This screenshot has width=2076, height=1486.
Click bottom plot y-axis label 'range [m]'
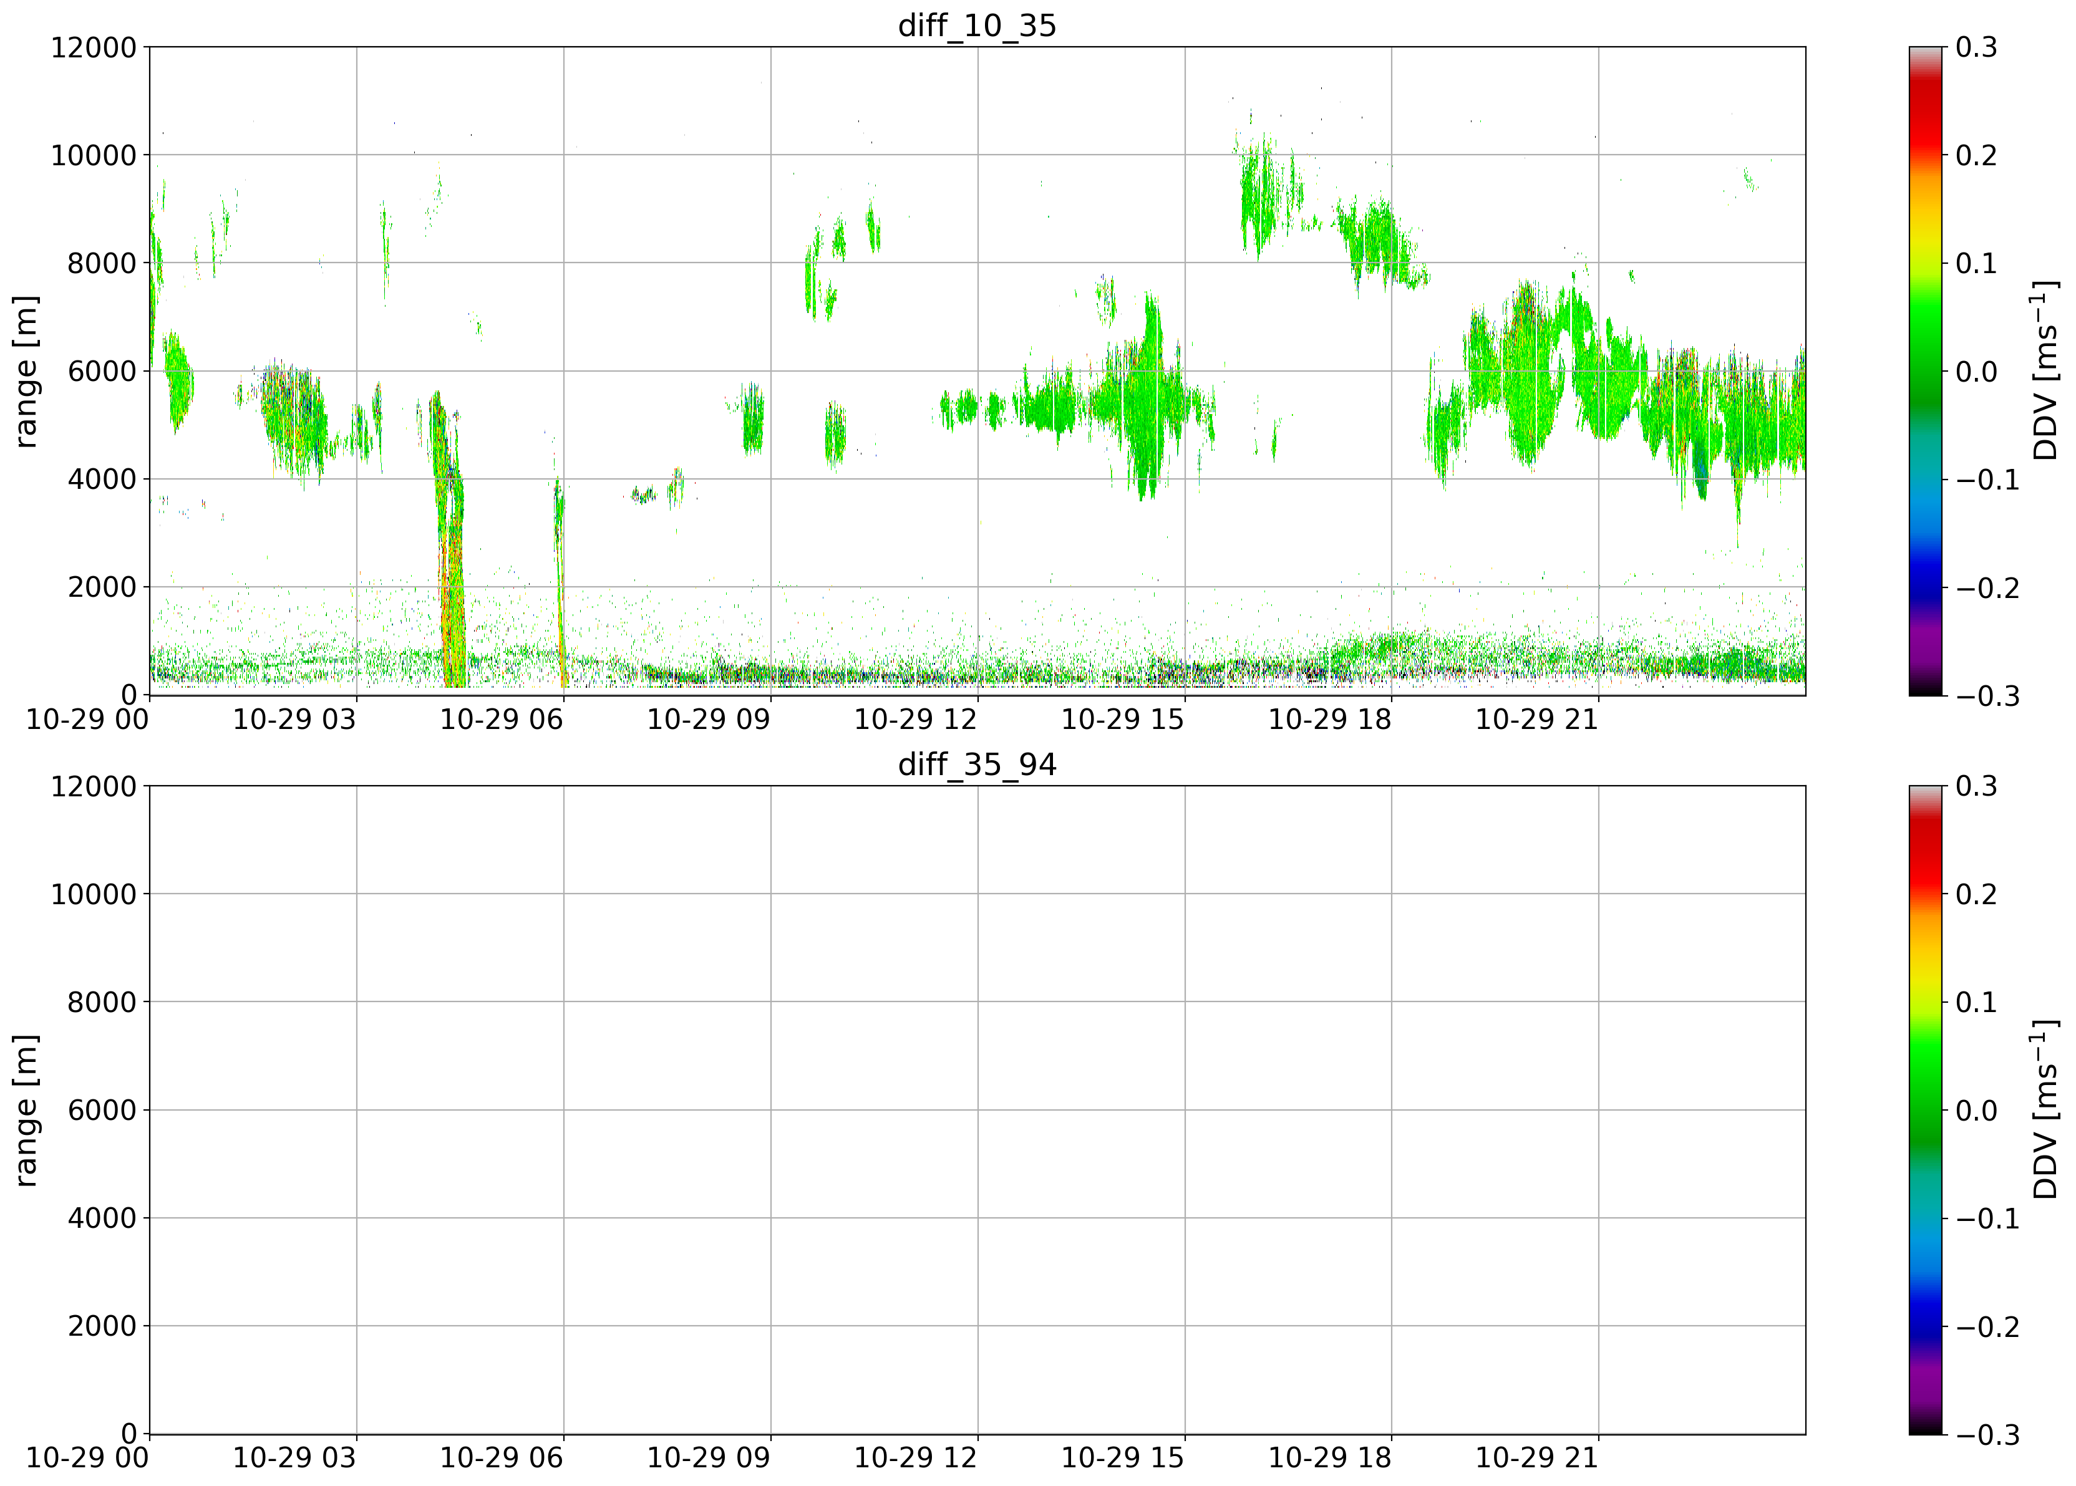point(27,1110)
